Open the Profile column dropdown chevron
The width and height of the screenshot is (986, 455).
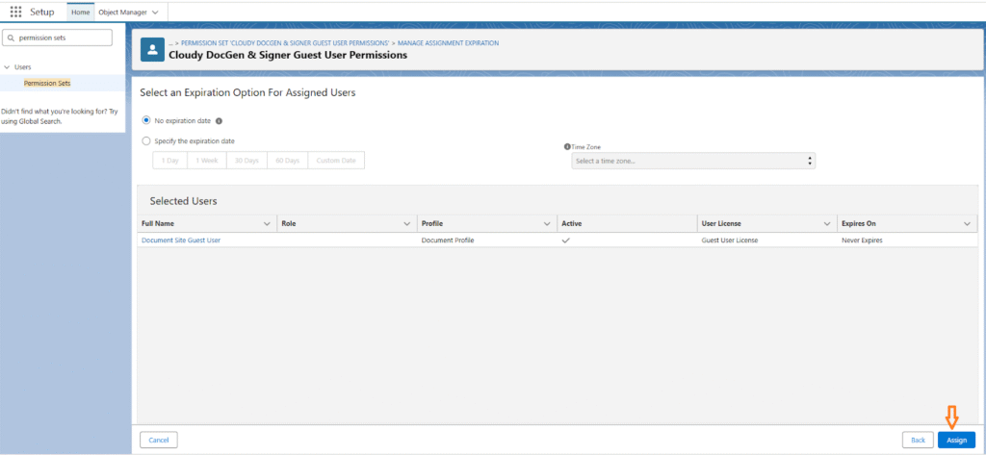pos(548,223)
